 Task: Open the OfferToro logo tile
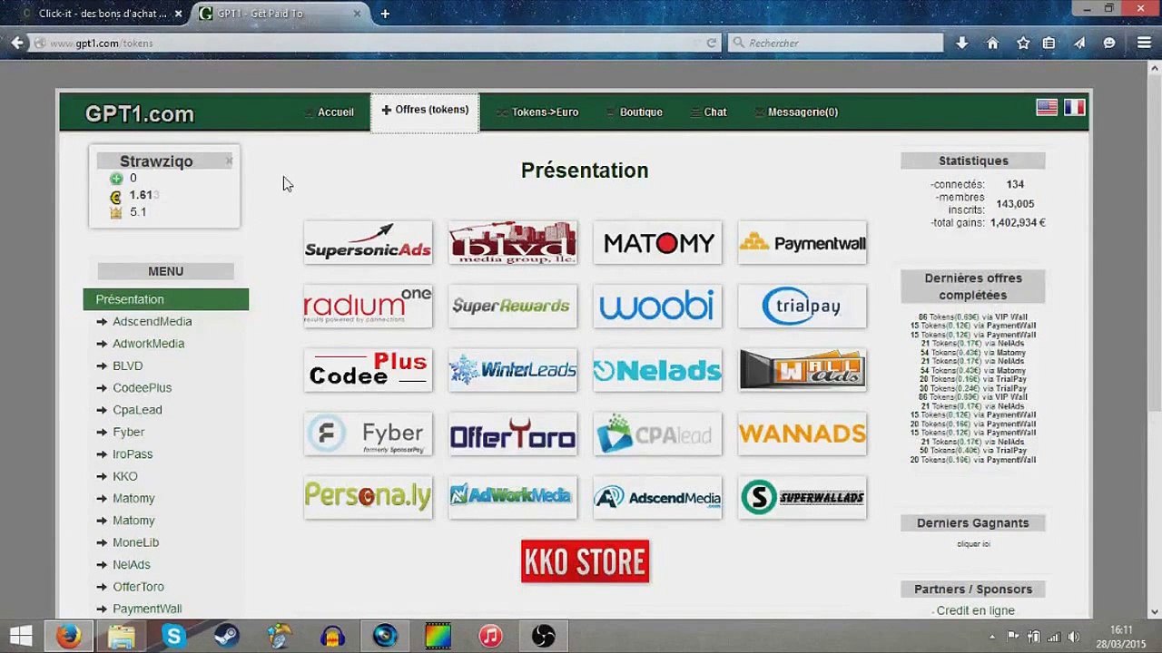(x=513, y=434)
